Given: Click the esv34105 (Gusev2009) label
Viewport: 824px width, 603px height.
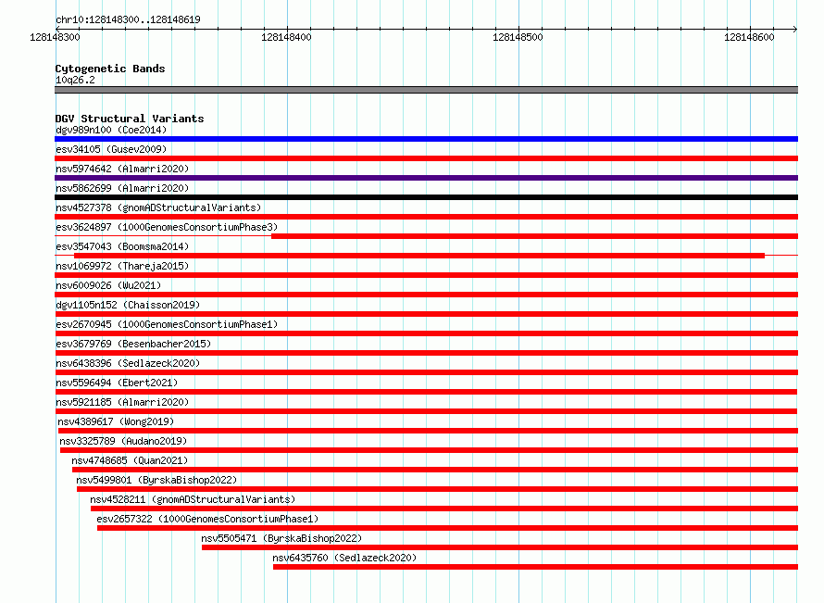Looking at the screenshot, I should pos(111,149).
